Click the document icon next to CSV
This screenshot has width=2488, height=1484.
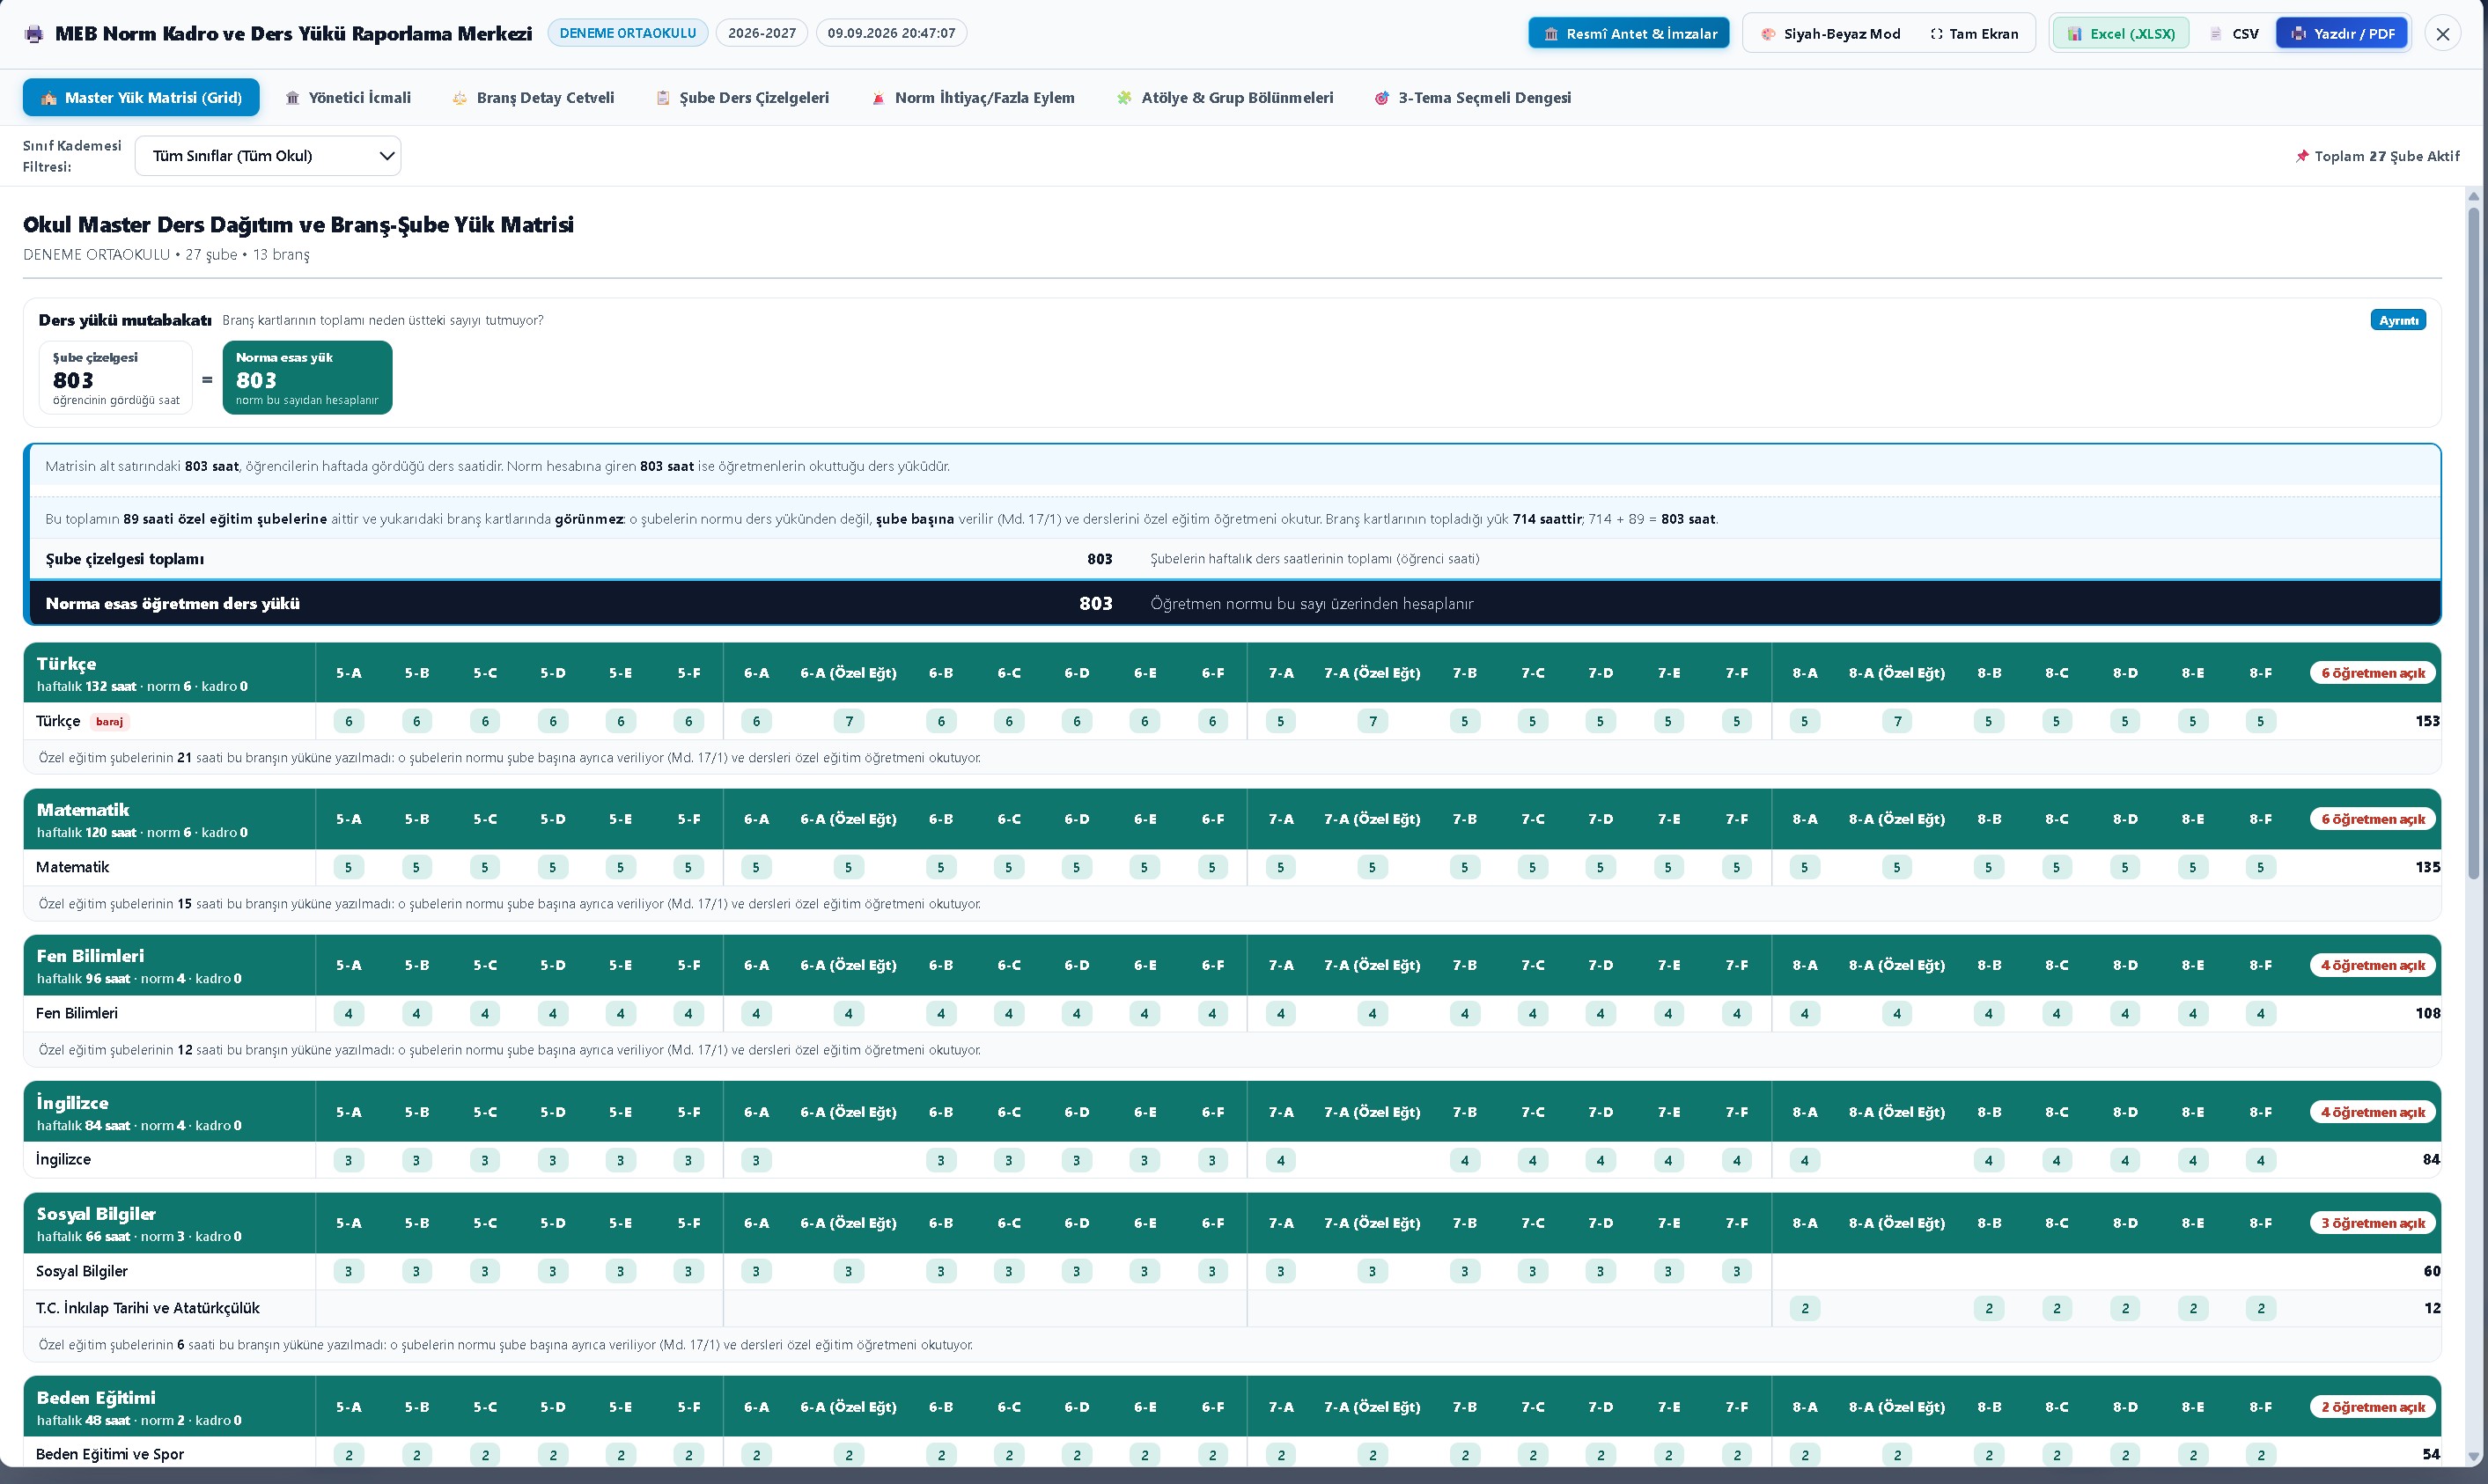(x=2215, y=34)
